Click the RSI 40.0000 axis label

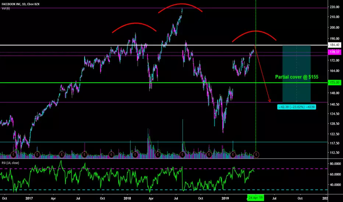click(335, 185)
